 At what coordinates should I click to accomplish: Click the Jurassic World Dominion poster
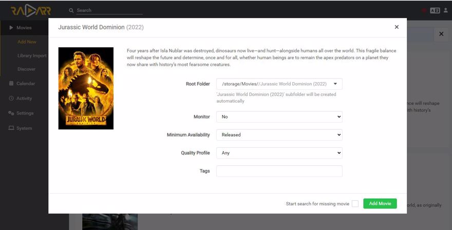(x=86, y=88)
